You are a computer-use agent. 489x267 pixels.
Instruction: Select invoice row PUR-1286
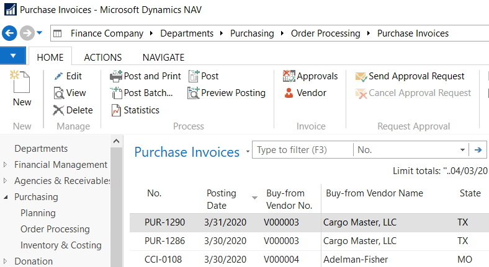pos(310,241)
